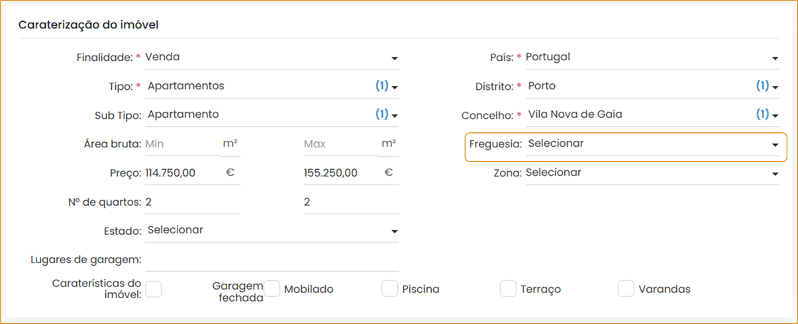This screenshot has width=798, height=324.
Task: Select a Freguesia from its dropdown
Action: click(652, 144)
